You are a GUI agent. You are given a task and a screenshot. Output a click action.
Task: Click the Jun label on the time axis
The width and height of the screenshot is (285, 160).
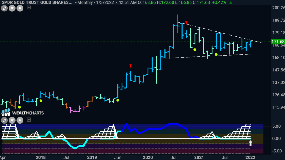(118, 157)
